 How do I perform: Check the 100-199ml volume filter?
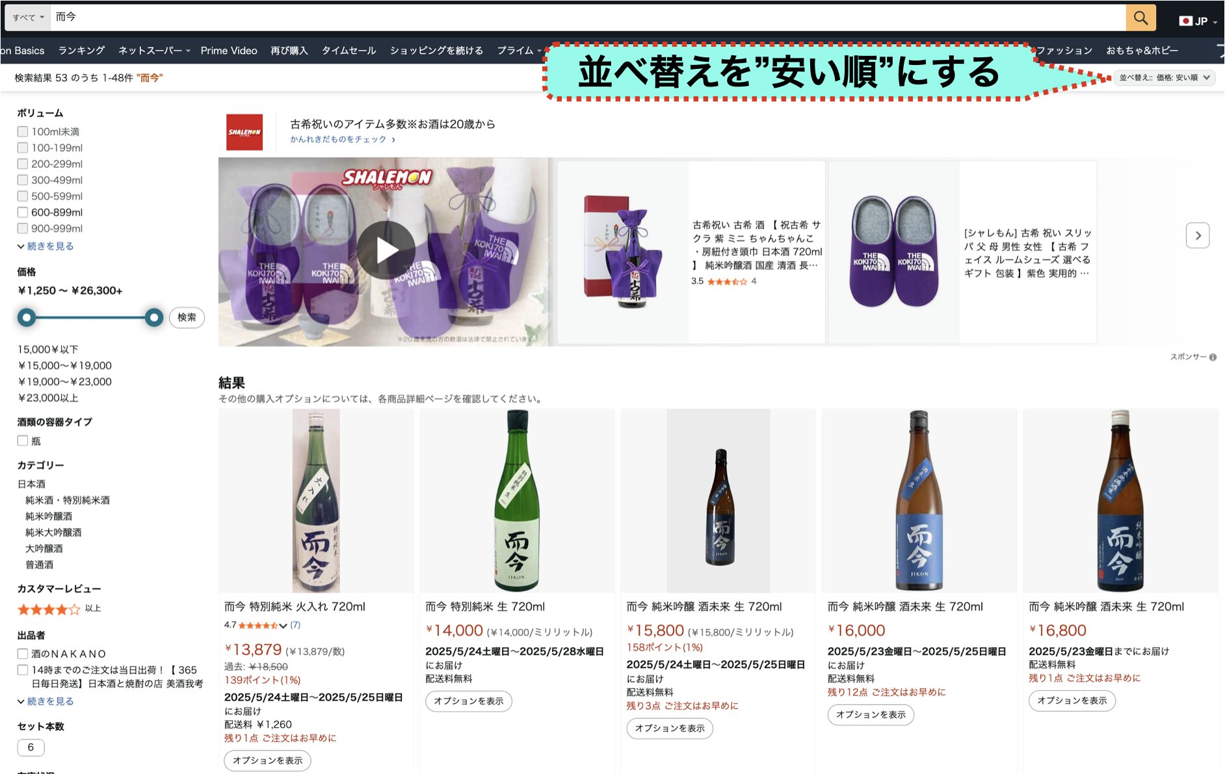[x=23, y=148]
